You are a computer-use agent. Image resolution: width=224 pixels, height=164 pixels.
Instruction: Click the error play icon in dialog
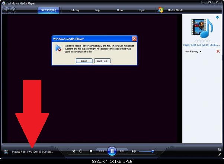(58, 48)
